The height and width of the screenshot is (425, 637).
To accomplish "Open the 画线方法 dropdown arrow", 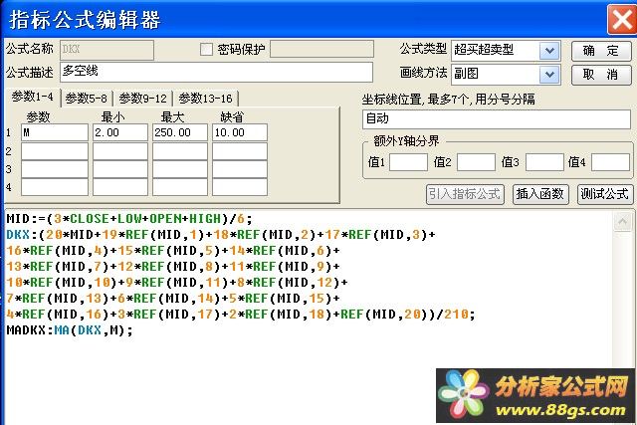I will coord(549,75).
